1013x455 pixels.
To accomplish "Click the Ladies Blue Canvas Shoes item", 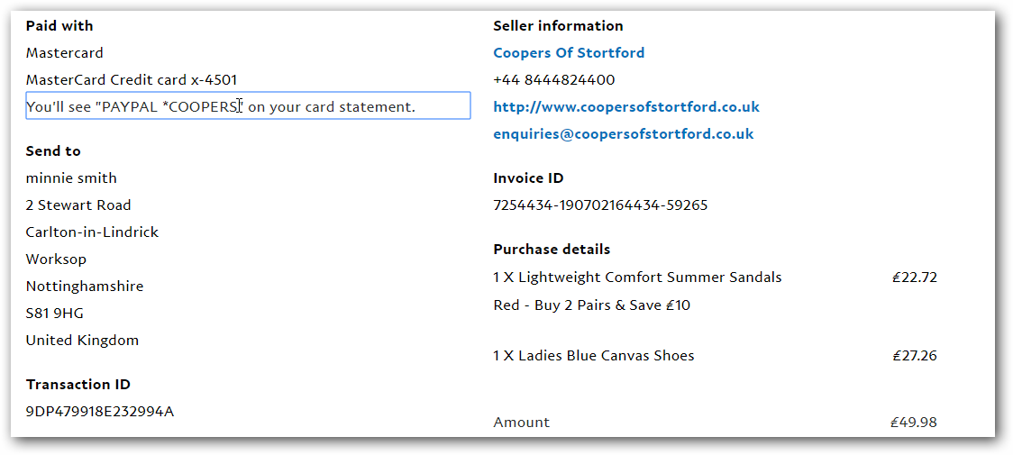I will [x=594, y=356].
